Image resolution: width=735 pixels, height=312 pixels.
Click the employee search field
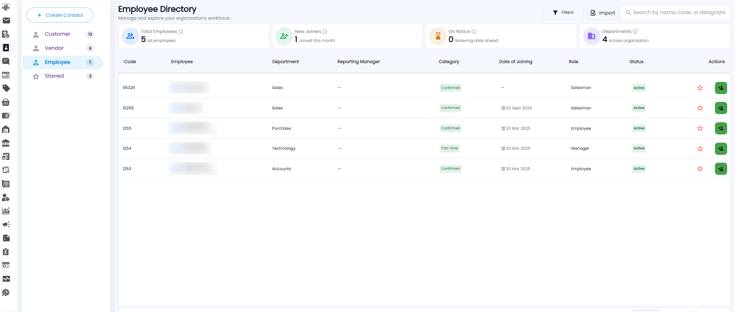675,13
